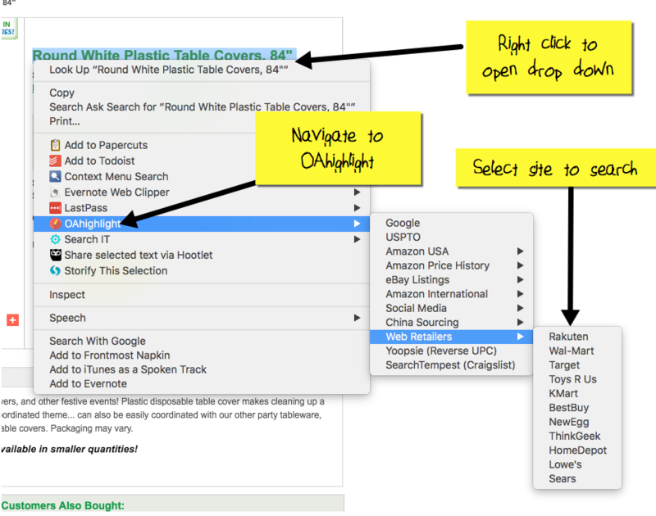Click the LastPass red icon
Screen dimensions: 656x516
(55, 208)
